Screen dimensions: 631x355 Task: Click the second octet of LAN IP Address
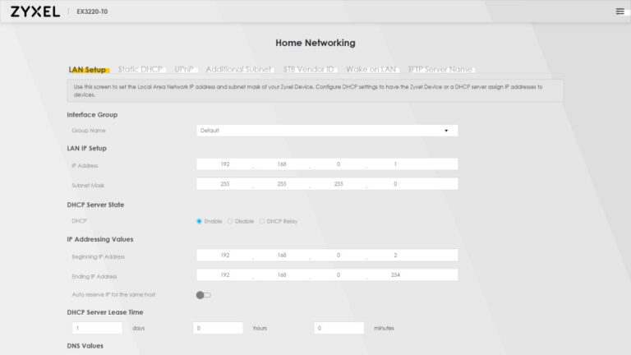(282, 164)
